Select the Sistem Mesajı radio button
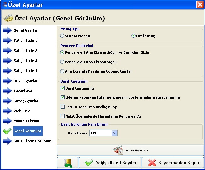The image size is (205, 170). point(62,36)
